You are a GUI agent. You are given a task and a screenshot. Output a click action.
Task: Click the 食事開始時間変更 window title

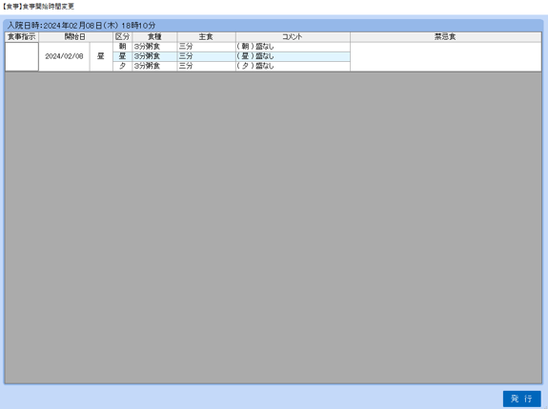[x=38, y=7]
